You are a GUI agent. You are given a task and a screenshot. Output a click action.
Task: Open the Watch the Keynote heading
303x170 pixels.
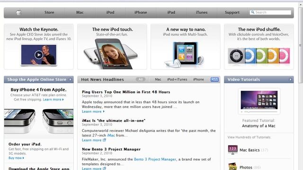(x=39, y=29)
